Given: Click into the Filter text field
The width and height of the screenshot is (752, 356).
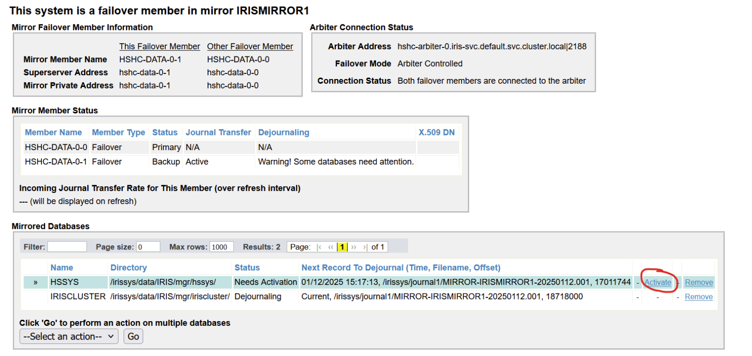Looking at the screenshot, I should 67,247.
